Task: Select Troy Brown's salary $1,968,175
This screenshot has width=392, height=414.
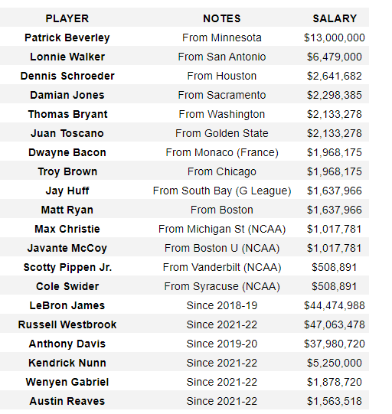Action: [x=334, y=171]
